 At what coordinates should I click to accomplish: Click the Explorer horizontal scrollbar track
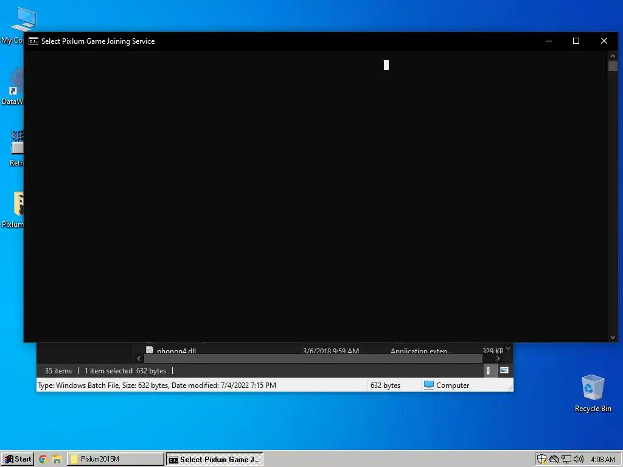click(313, 358)
